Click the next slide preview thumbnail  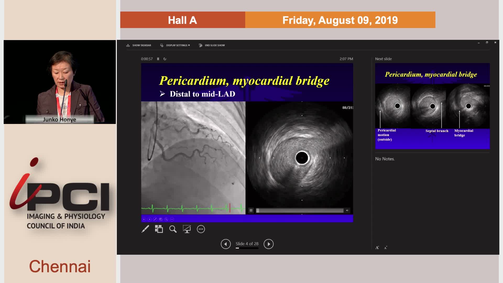click(x=432, y=106)
